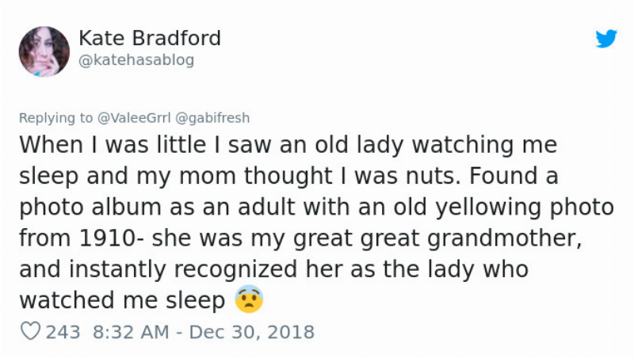Click "watched me sleep" on the last line

(x=122, y=301)
